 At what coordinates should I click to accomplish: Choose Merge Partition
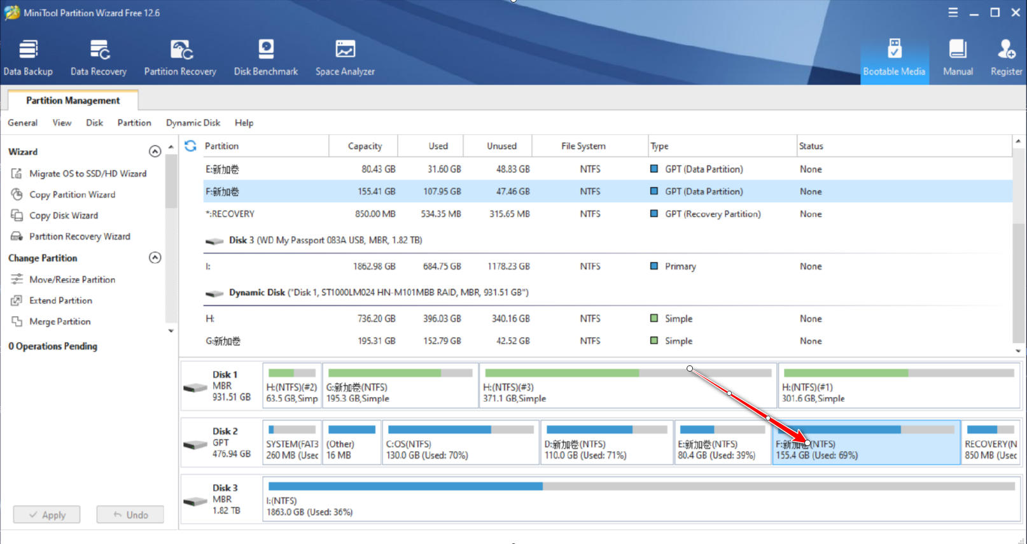(x=52, y=321)
